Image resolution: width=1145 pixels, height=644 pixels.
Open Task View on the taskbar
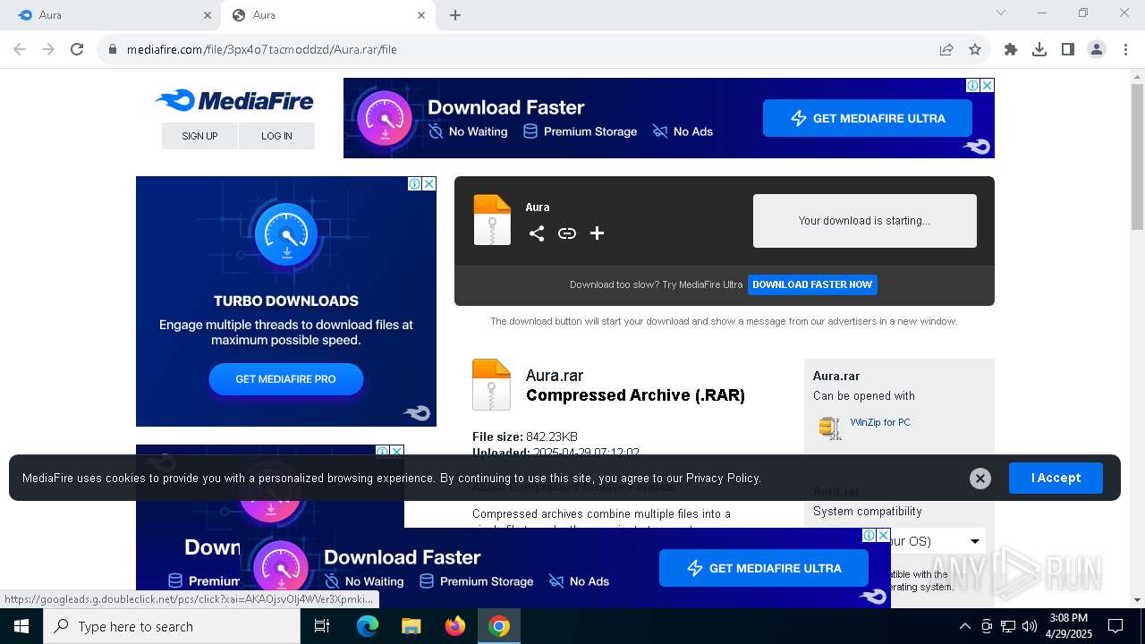pyautogui.click(x=322, y=626)
